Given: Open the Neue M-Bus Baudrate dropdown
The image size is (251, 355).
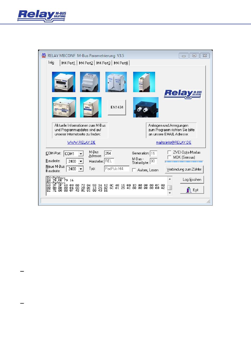Looking at the screenshot, I should coord(81,169).
